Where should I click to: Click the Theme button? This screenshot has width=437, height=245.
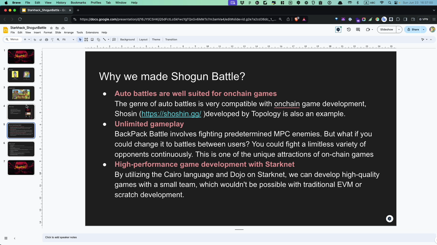(x=156, y=39)
